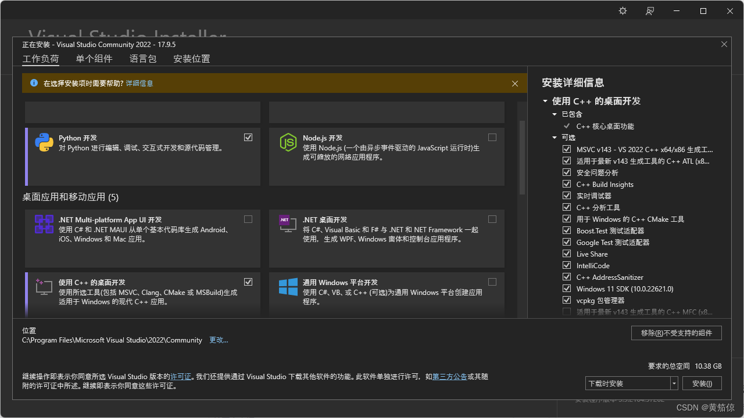This screenshot has width=744, height=418.
Task: Click the .NET Multi-platform App UI icon
Action: [x=44, y=224]
